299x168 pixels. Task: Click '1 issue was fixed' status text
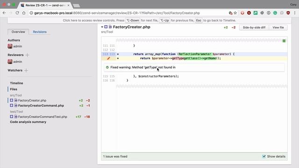(115, 156)
